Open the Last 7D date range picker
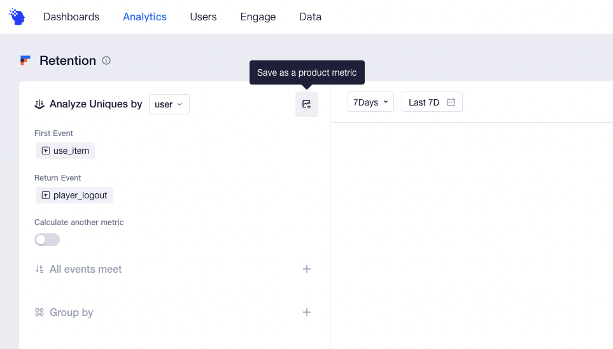Viewport: 613px width, 349px height. click(432, 102)
